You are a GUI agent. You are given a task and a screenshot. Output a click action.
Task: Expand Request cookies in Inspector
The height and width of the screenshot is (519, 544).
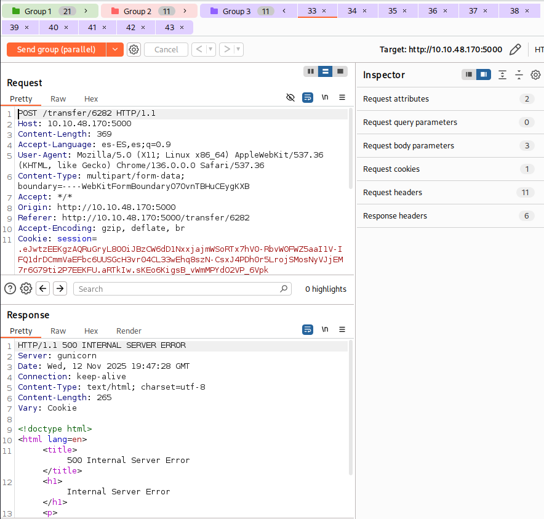pos(450,169)
